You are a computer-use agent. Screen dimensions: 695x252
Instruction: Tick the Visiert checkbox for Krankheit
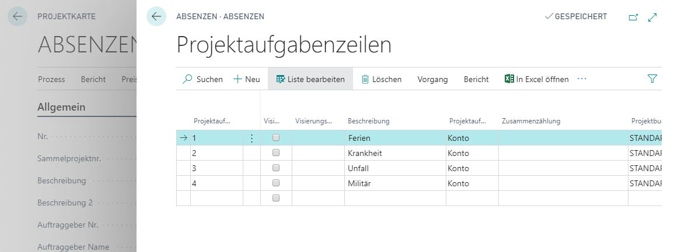276,153
